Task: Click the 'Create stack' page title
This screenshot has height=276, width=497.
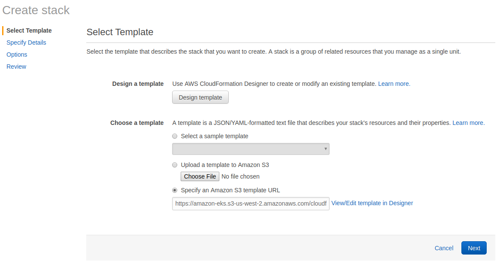Action: coord(36,10)
